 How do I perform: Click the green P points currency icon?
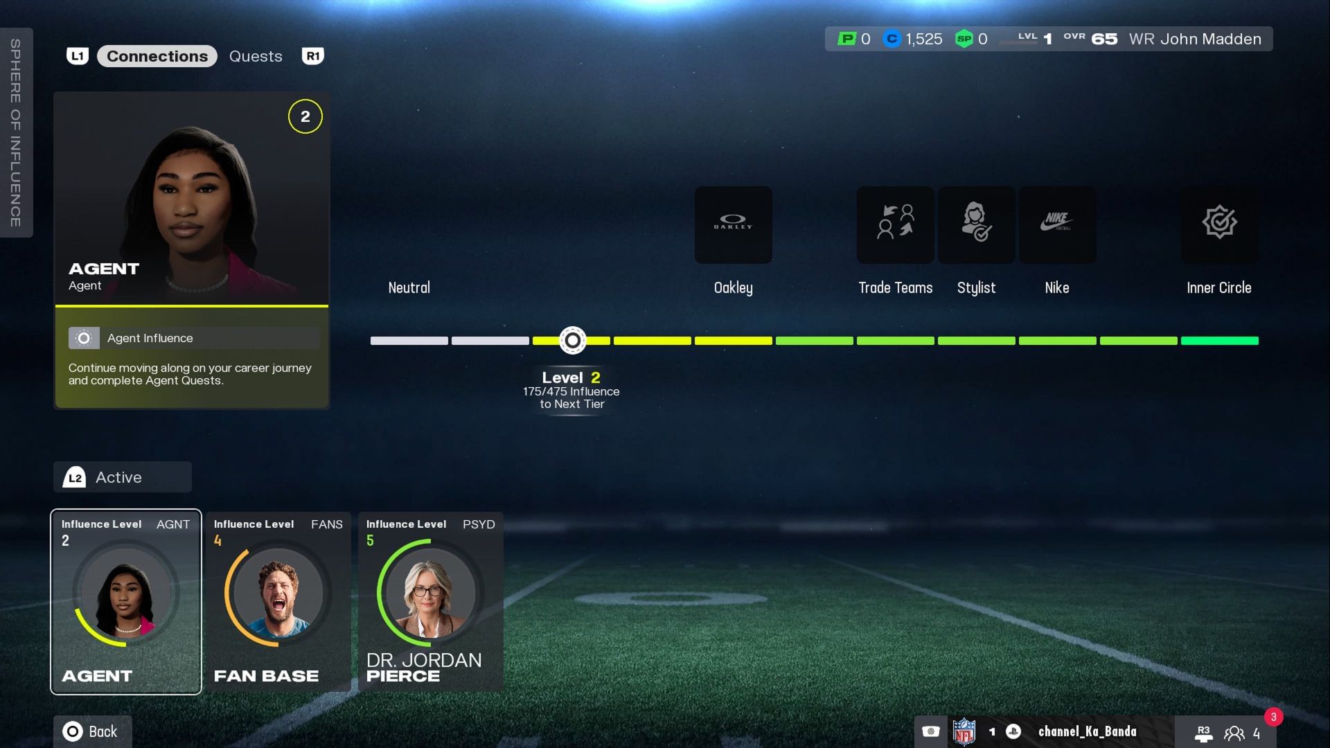pyautogui.click(x=846, y=39)
